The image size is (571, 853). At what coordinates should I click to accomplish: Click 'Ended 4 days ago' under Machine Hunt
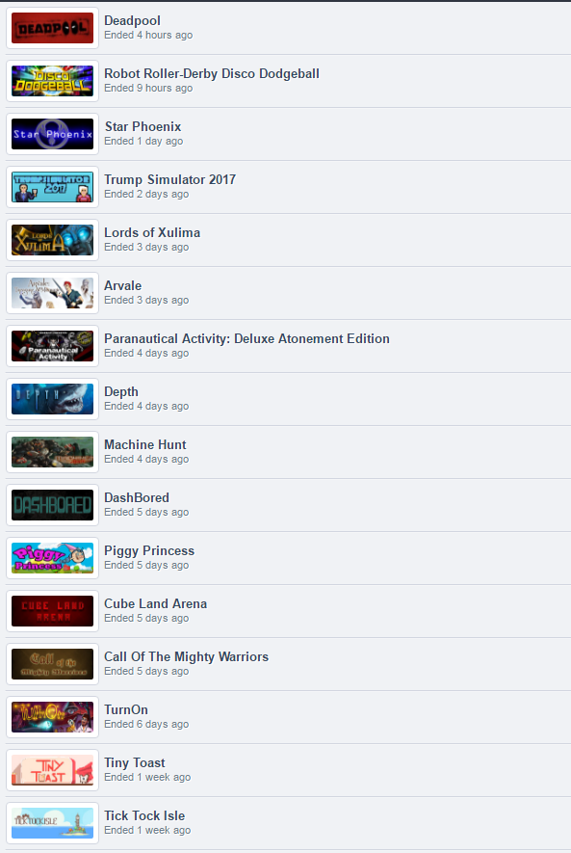pos(146,459)
